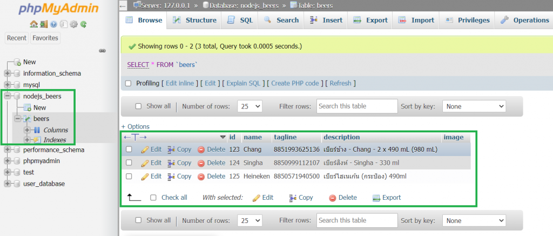Reload navigation panel green arrow icon
This screenshot has width=553, height=236.
(83, 24)
